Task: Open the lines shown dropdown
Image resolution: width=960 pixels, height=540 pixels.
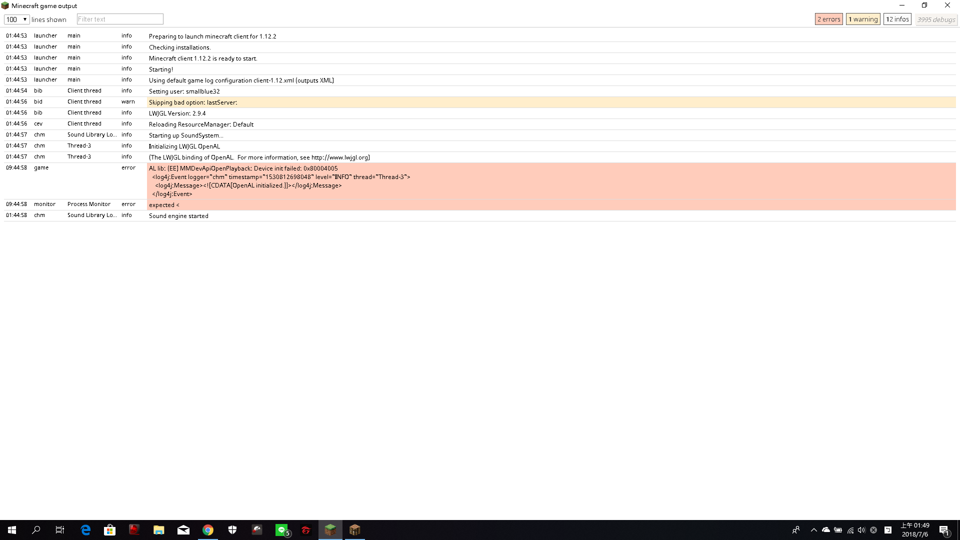Action: point(16,19)
